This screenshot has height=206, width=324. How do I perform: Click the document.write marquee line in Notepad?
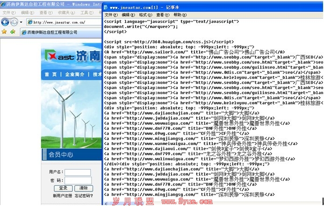point(141,27)
